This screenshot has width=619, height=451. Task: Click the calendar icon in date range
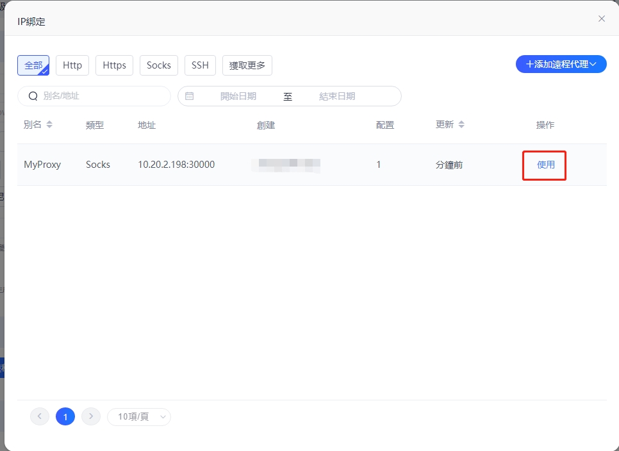(x=189, y=96)
